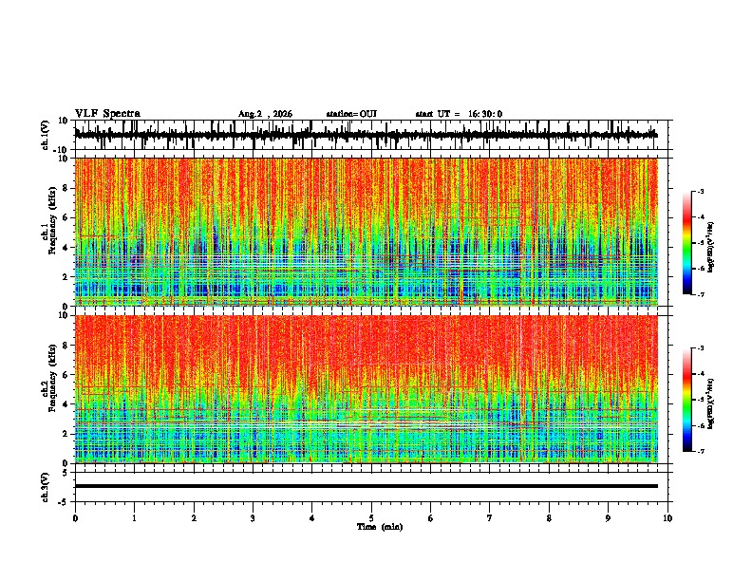Viewport: 752px width, 581px height.
Task: Click time axis tick label "2"
Action: coord(194,518)
